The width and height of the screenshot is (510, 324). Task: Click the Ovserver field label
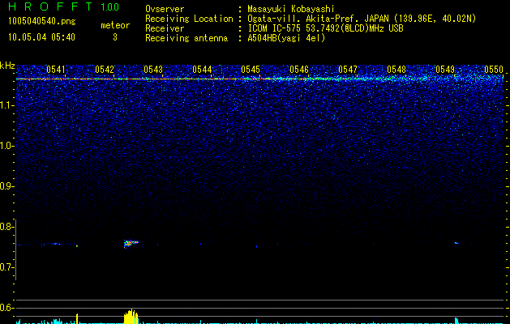point(165,9)
